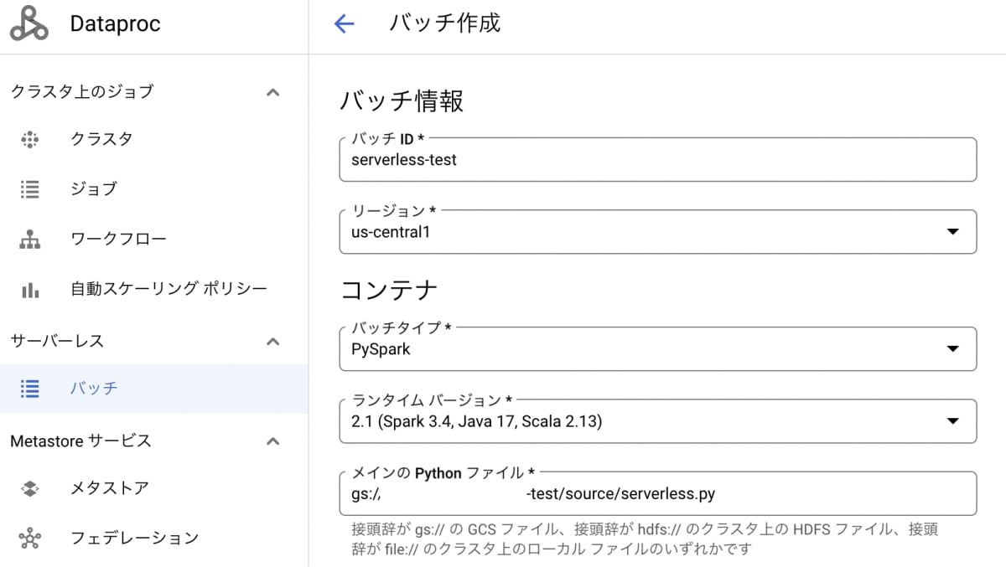Click the クラスタ上のジョブ section label
Viewport: 1006px width, 567px height.
82,92
